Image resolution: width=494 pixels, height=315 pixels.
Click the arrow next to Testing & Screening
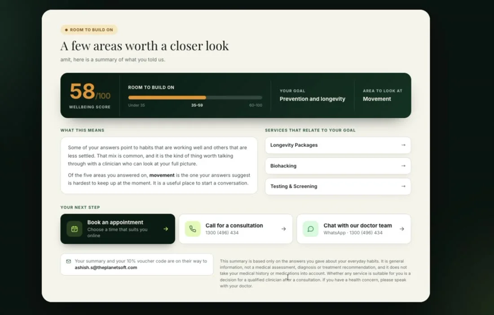(x=403, y=186)
